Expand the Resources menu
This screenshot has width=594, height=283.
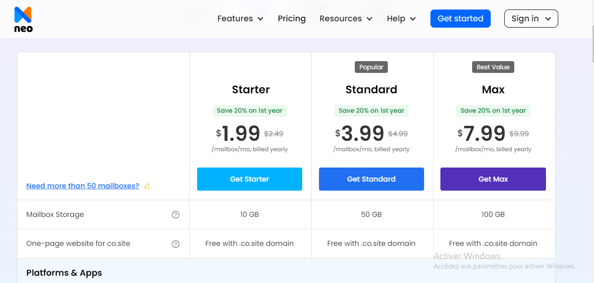[x=346, y=19]
